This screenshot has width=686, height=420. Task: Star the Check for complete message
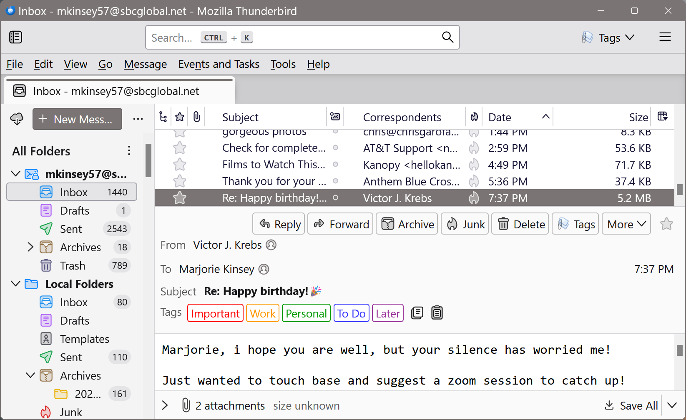pyautogui.click(x=180, y=148)
